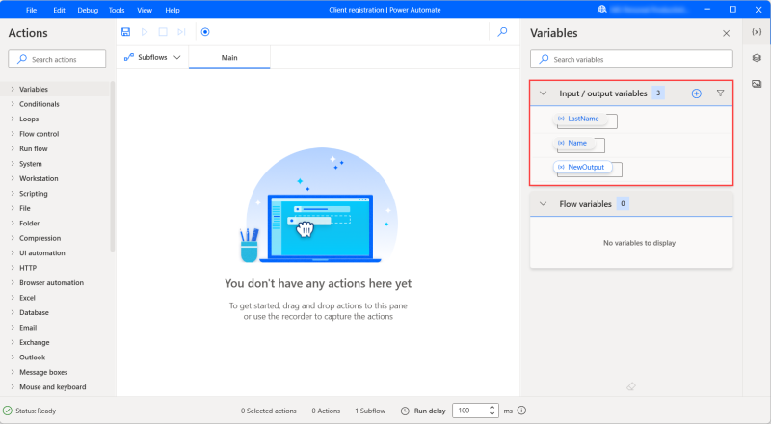Viewport: 771px width, 424px height.
Task: Close the Variables pane
Action: point(727,33)
